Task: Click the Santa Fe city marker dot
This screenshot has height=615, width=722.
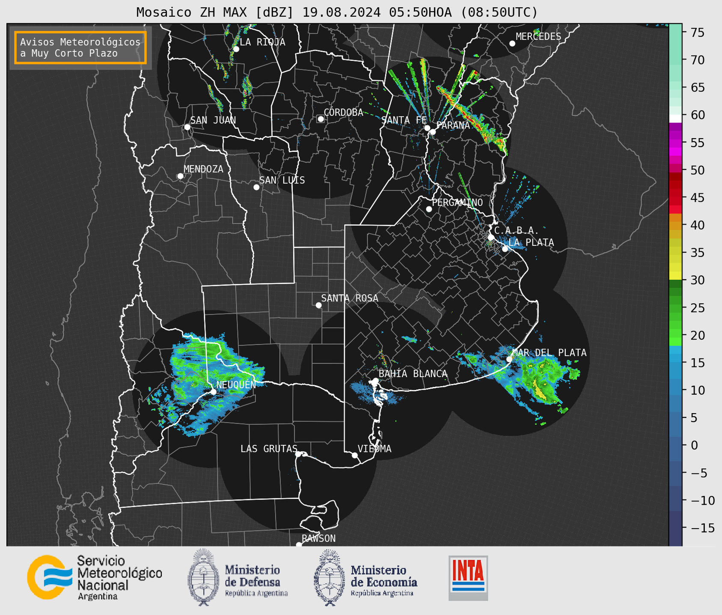Action: 427,128
